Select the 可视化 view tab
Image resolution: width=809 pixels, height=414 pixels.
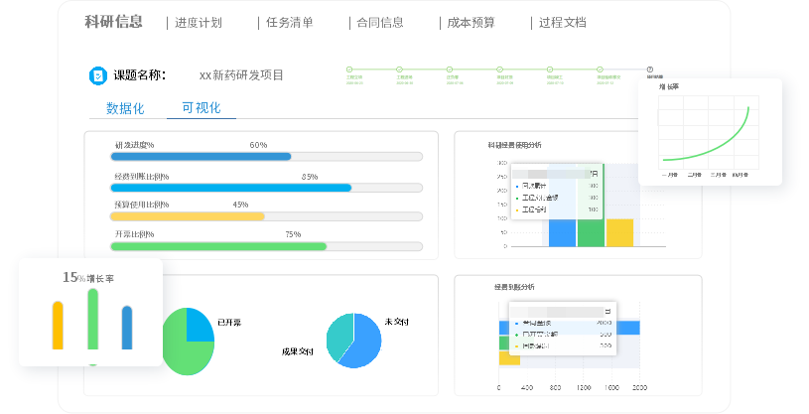point(202,108)
